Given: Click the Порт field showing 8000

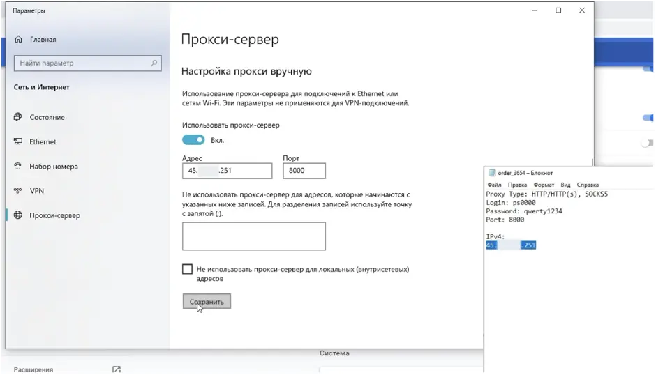Looking at the screenshot, I should (304, 171).
